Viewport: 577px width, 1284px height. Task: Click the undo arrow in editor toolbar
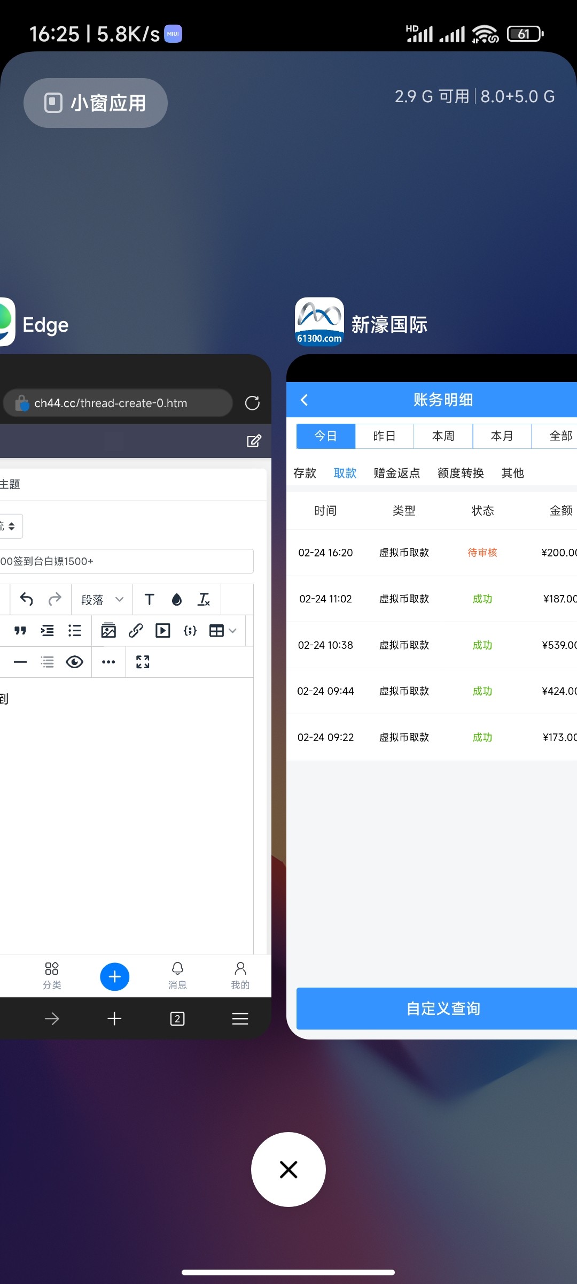click(26, 599)
